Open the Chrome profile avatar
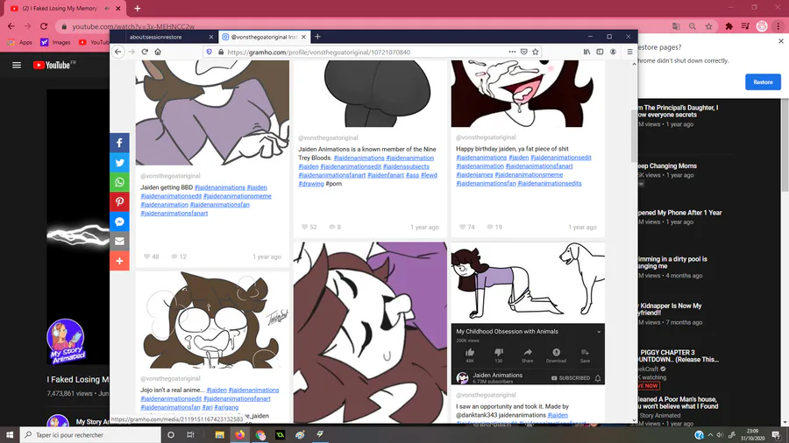 click(762, 26)
